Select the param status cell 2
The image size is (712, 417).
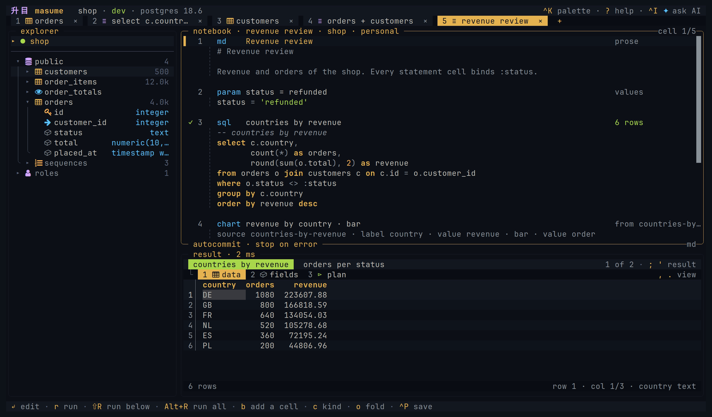[442, 92]
